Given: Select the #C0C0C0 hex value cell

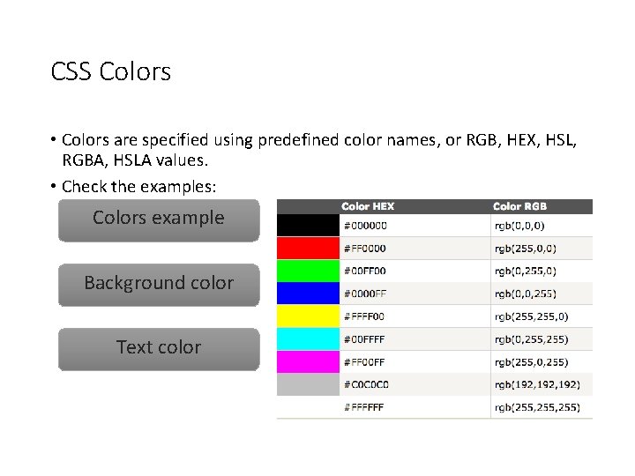Looking at the screenshot, I should [x=366, y=385].
